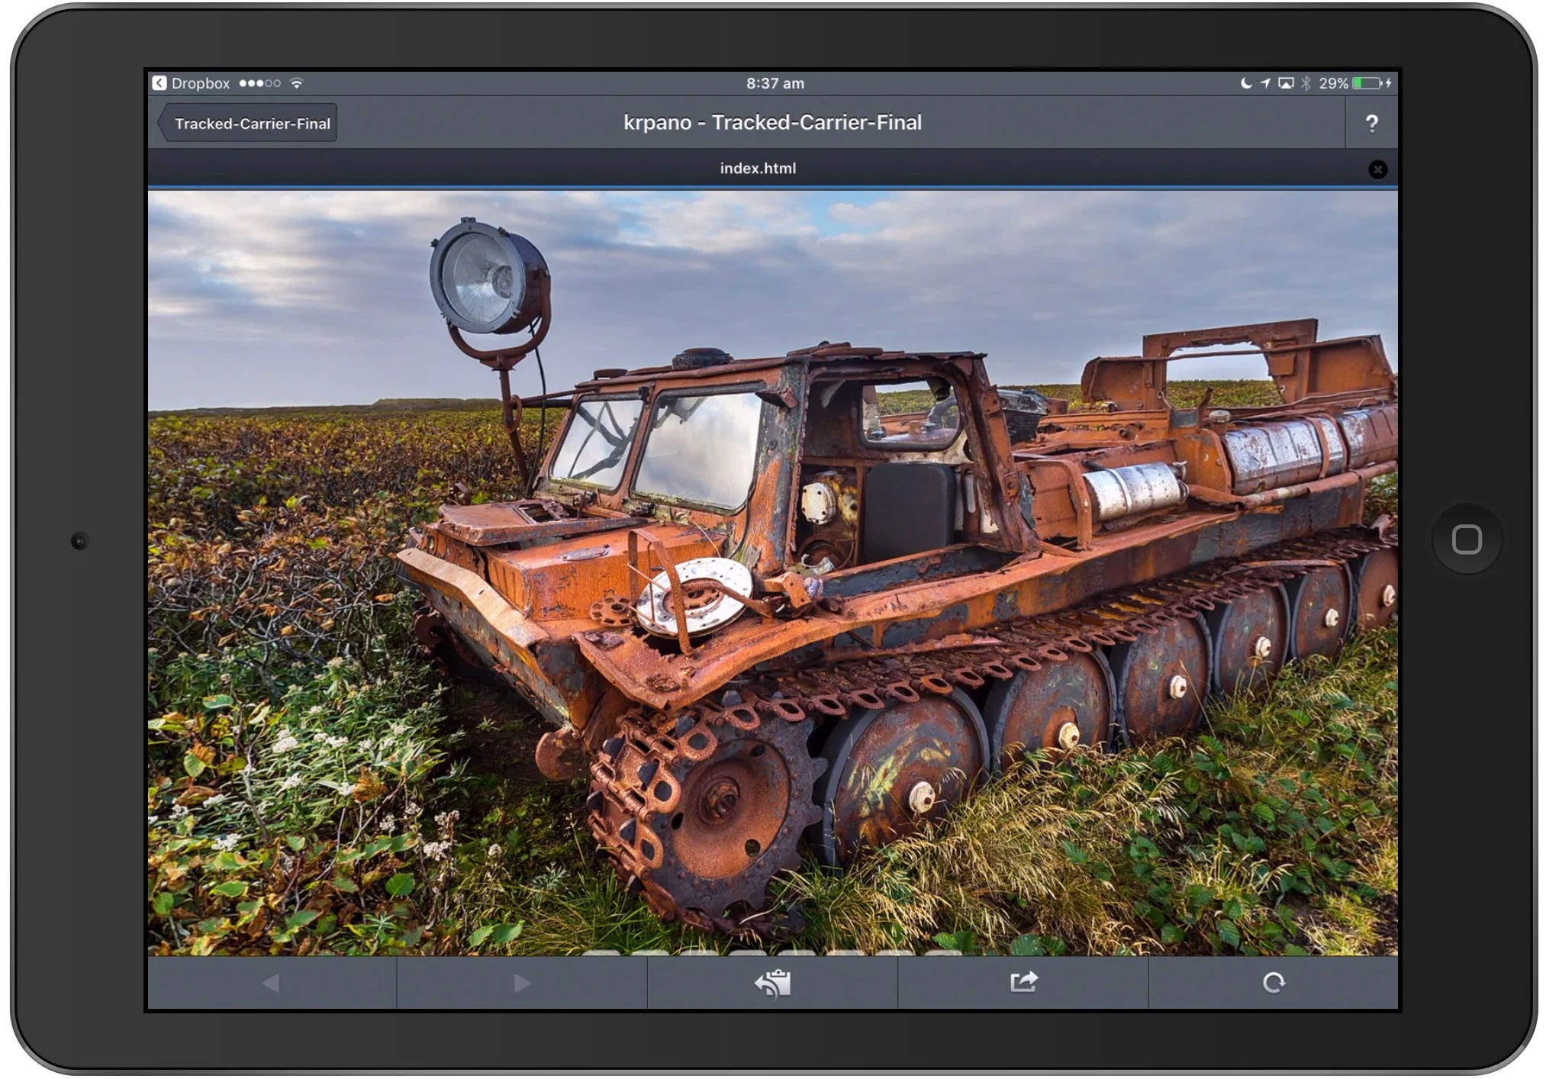Viewport: 1546px width, 1079px height.
Task: Tap the clipboard paste-back icon
Action: pyautogui.click(x=772, y=983)
